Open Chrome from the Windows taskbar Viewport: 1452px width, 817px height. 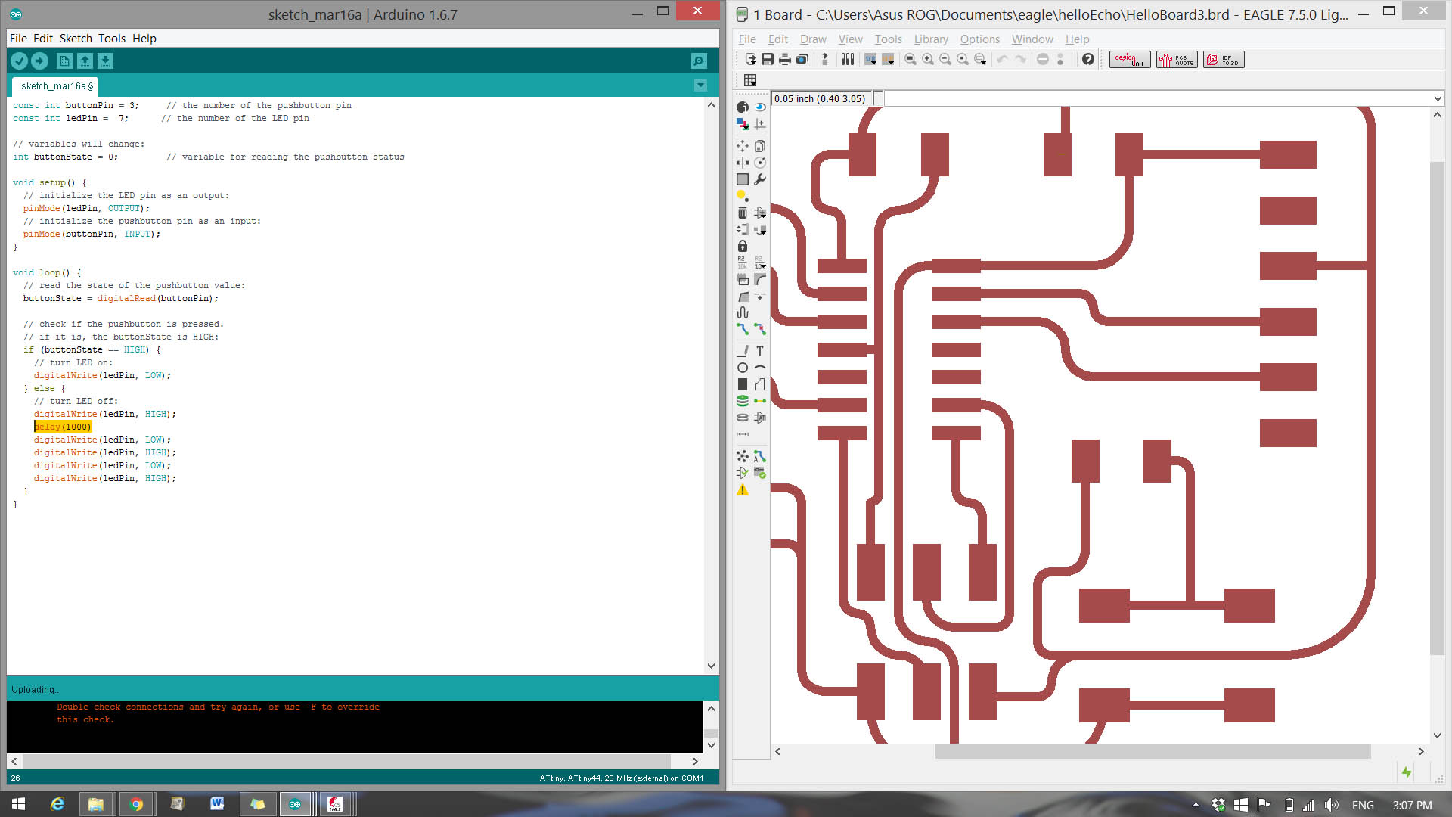(137, 804)
